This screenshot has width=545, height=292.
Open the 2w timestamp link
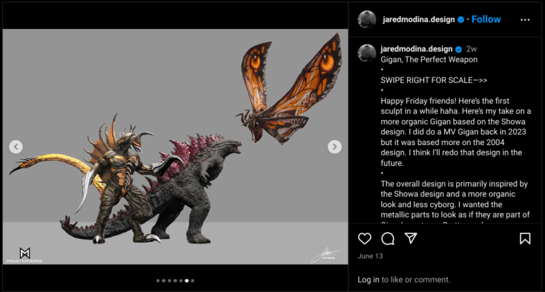(472, 49)
